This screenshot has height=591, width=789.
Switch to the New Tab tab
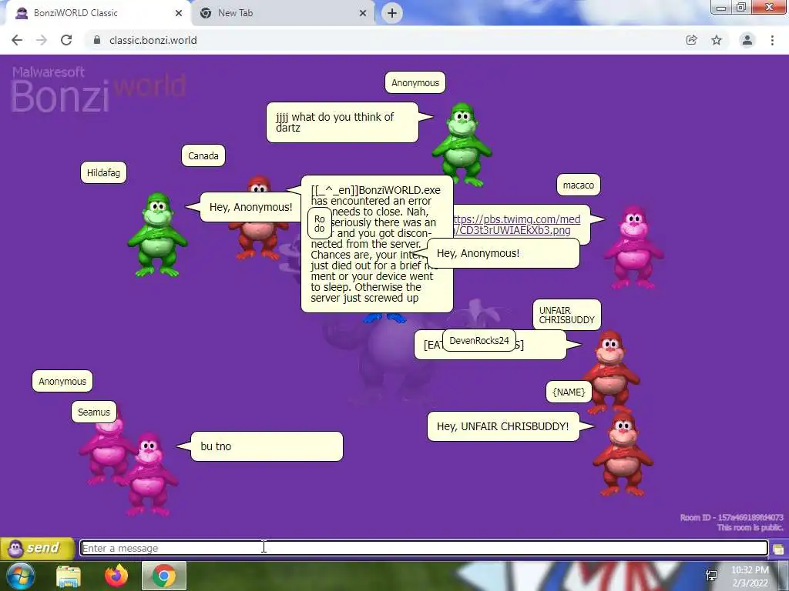[x=283, y=13]
